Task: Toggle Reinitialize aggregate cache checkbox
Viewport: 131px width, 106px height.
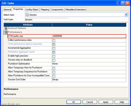Action: tap(54, 52)
